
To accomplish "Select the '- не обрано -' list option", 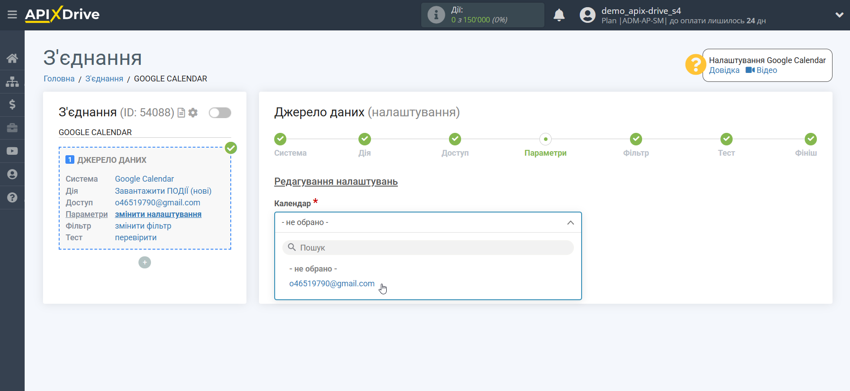I will (x=313, y=269).
